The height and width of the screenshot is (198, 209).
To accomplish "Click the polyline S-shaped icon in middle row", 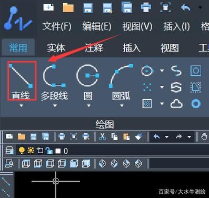I will point(176,87).
